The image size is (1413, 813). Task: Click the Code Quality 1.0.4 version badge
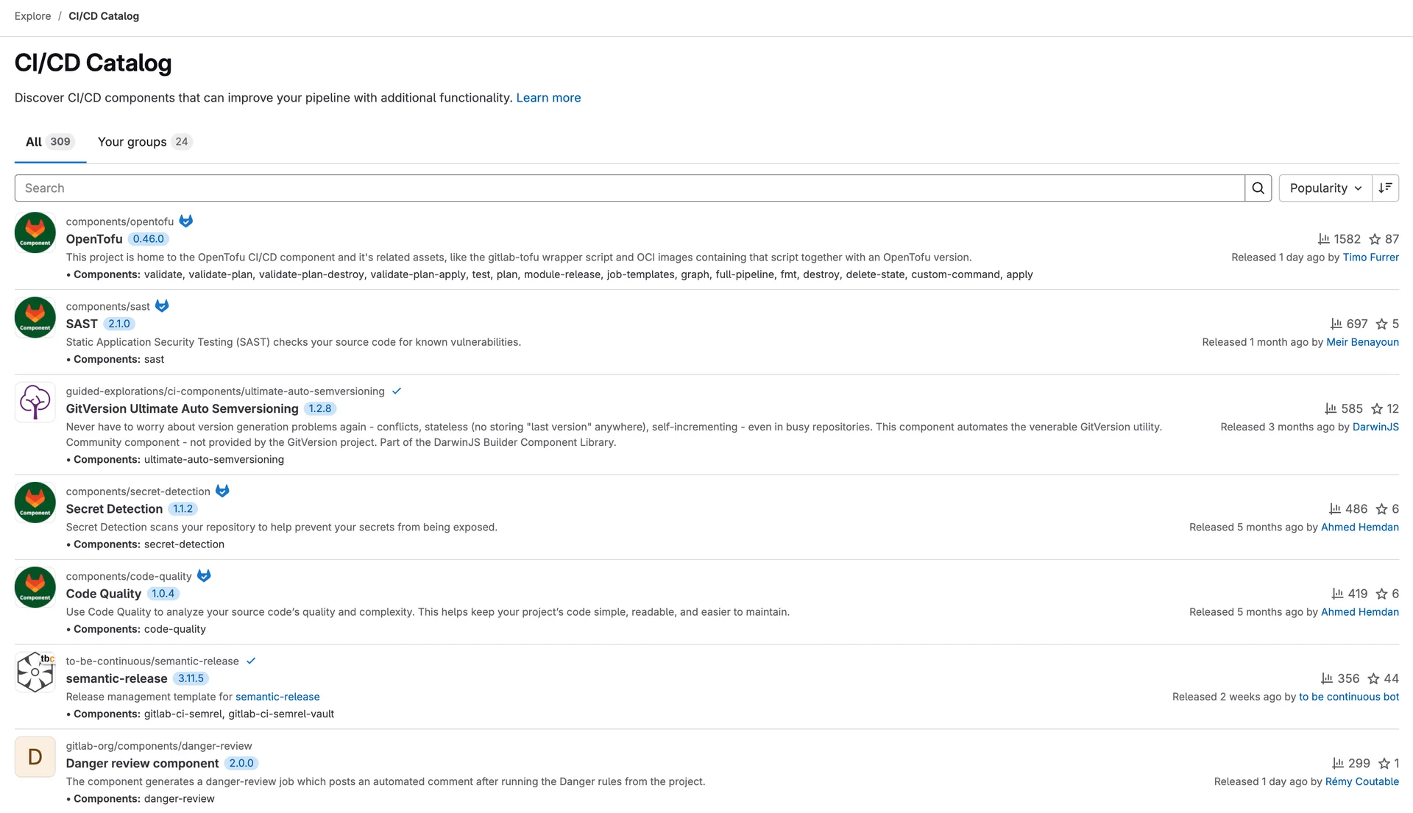click(163, 594)
